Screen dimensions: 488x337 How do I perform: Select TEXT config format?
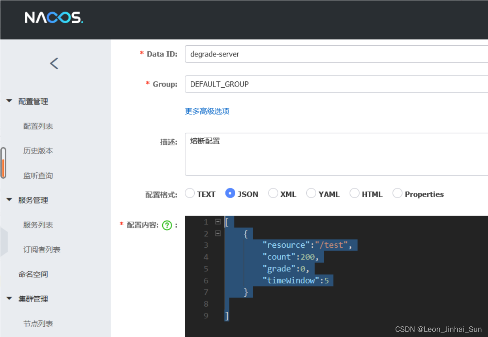190,193
